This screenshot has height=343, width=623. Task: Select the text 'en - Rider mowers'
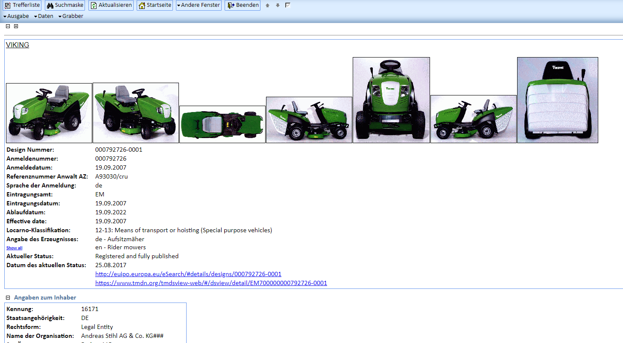[x=120, y=247]
